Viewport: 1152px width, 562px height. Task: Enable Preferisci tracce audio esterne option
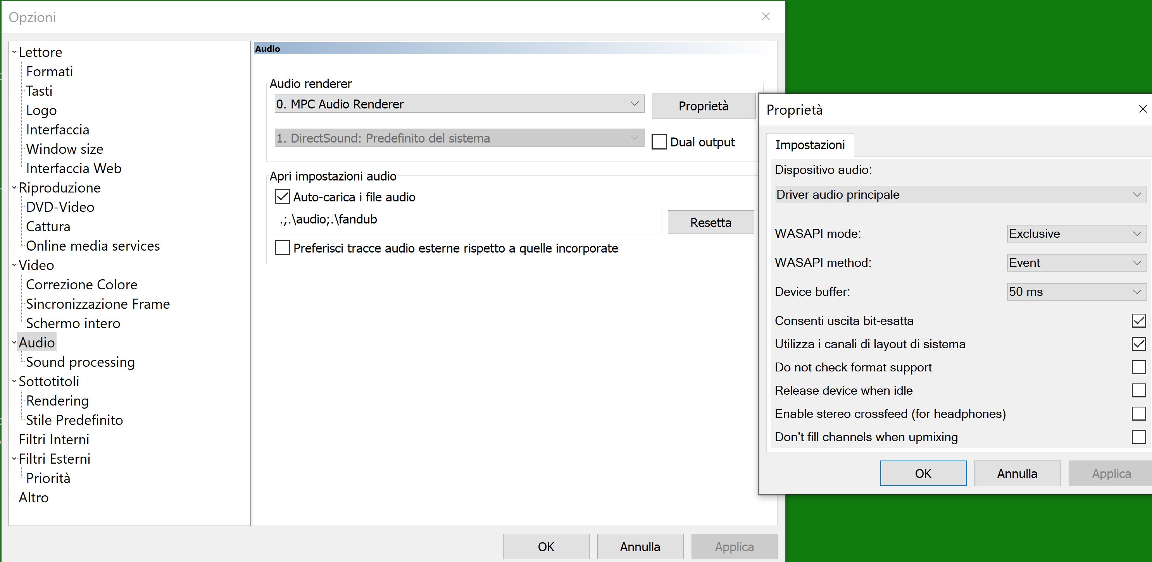tap(282, 248)
